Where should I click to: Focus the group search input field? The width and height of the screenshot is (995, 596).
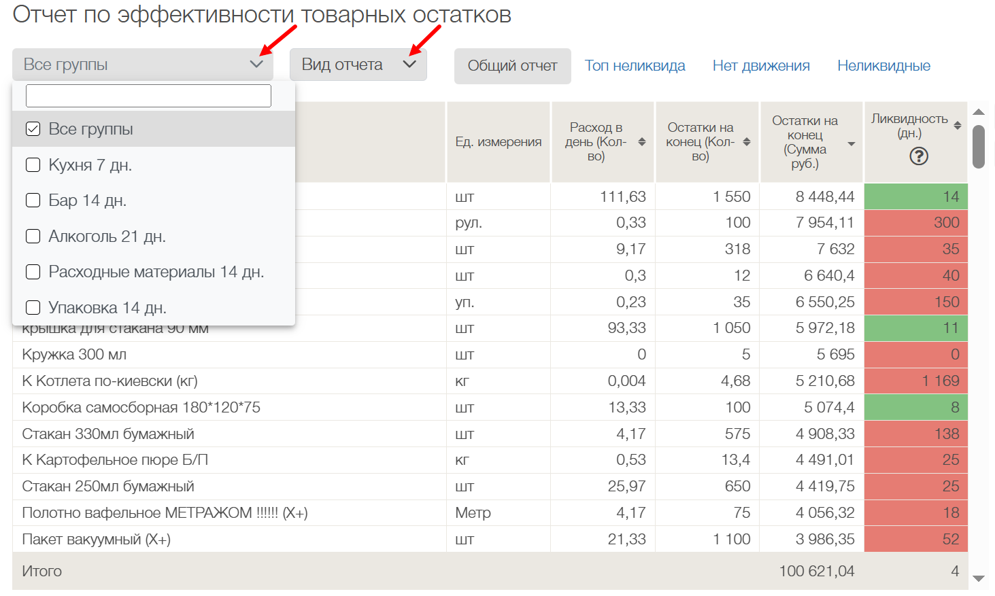tap(148, 96)
